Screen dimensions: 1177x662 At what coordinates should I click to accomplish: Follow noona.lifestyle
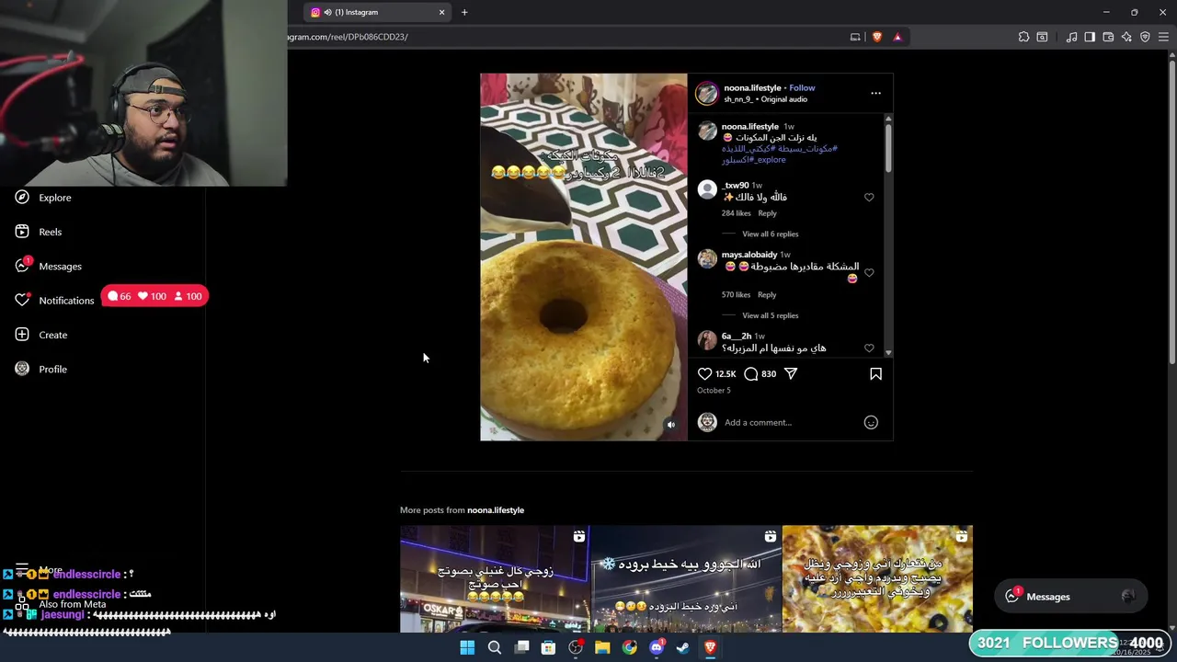pos(802,88)
